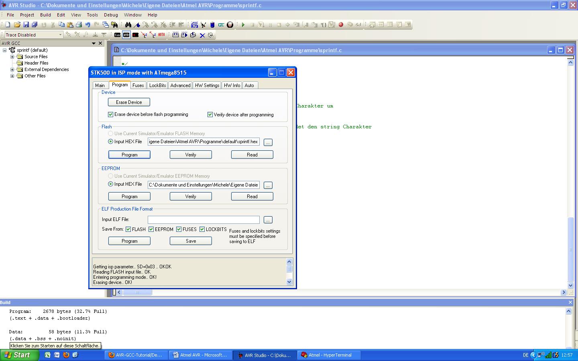Open AVR GCC panel dropdown arrow
Screen dimensions: 578x361
94,43
